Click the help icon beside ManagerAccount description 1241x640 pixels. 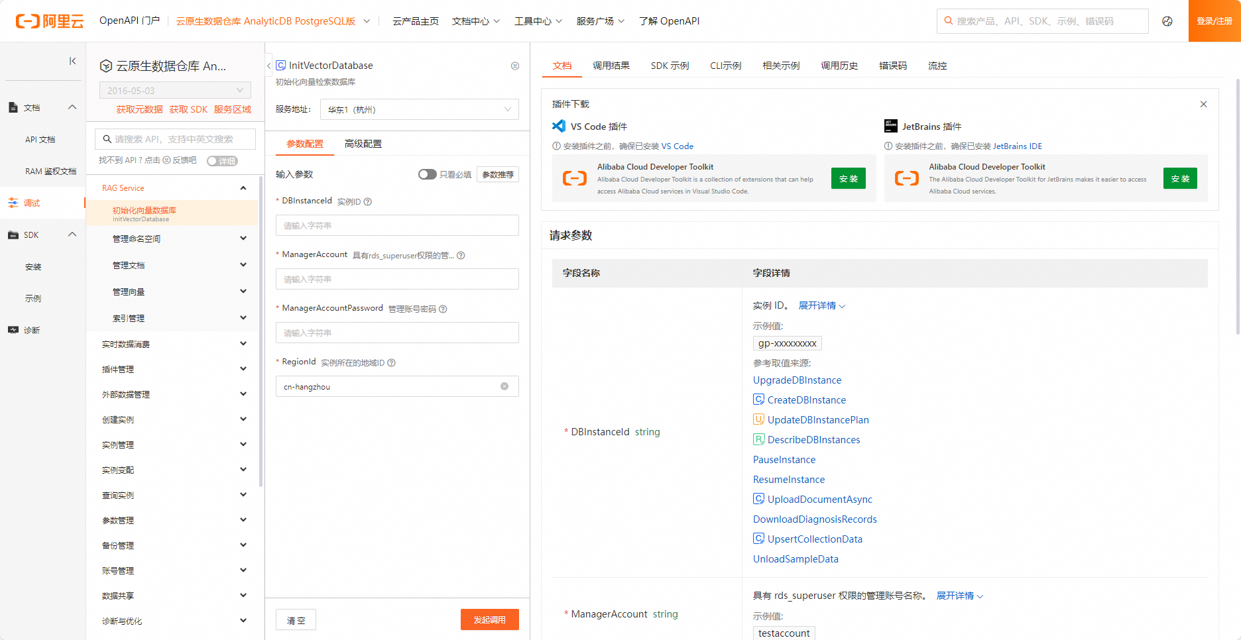[x=461, y=256]
